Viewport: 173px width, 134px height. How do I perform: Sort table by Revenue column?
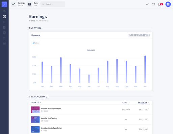[x=144, y=102]
